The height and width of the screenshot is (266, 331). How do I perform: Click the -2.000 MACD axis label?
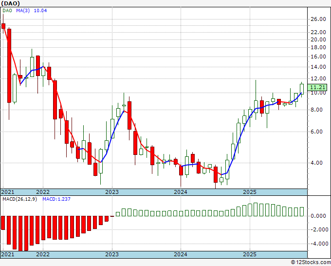click(318, 229)
